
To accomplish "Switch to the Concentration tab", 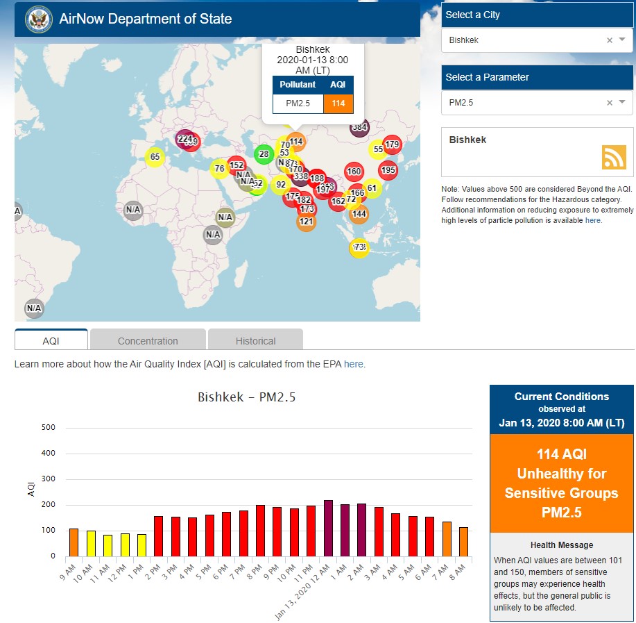I will coord(148,340).
